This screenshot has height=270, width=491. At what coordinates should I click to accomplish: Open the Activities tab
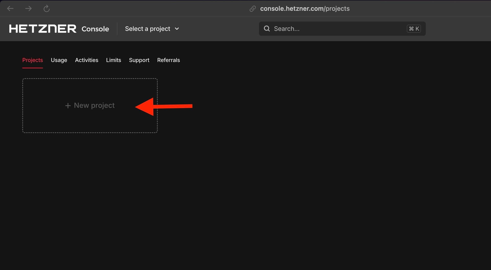pos(86,60)
